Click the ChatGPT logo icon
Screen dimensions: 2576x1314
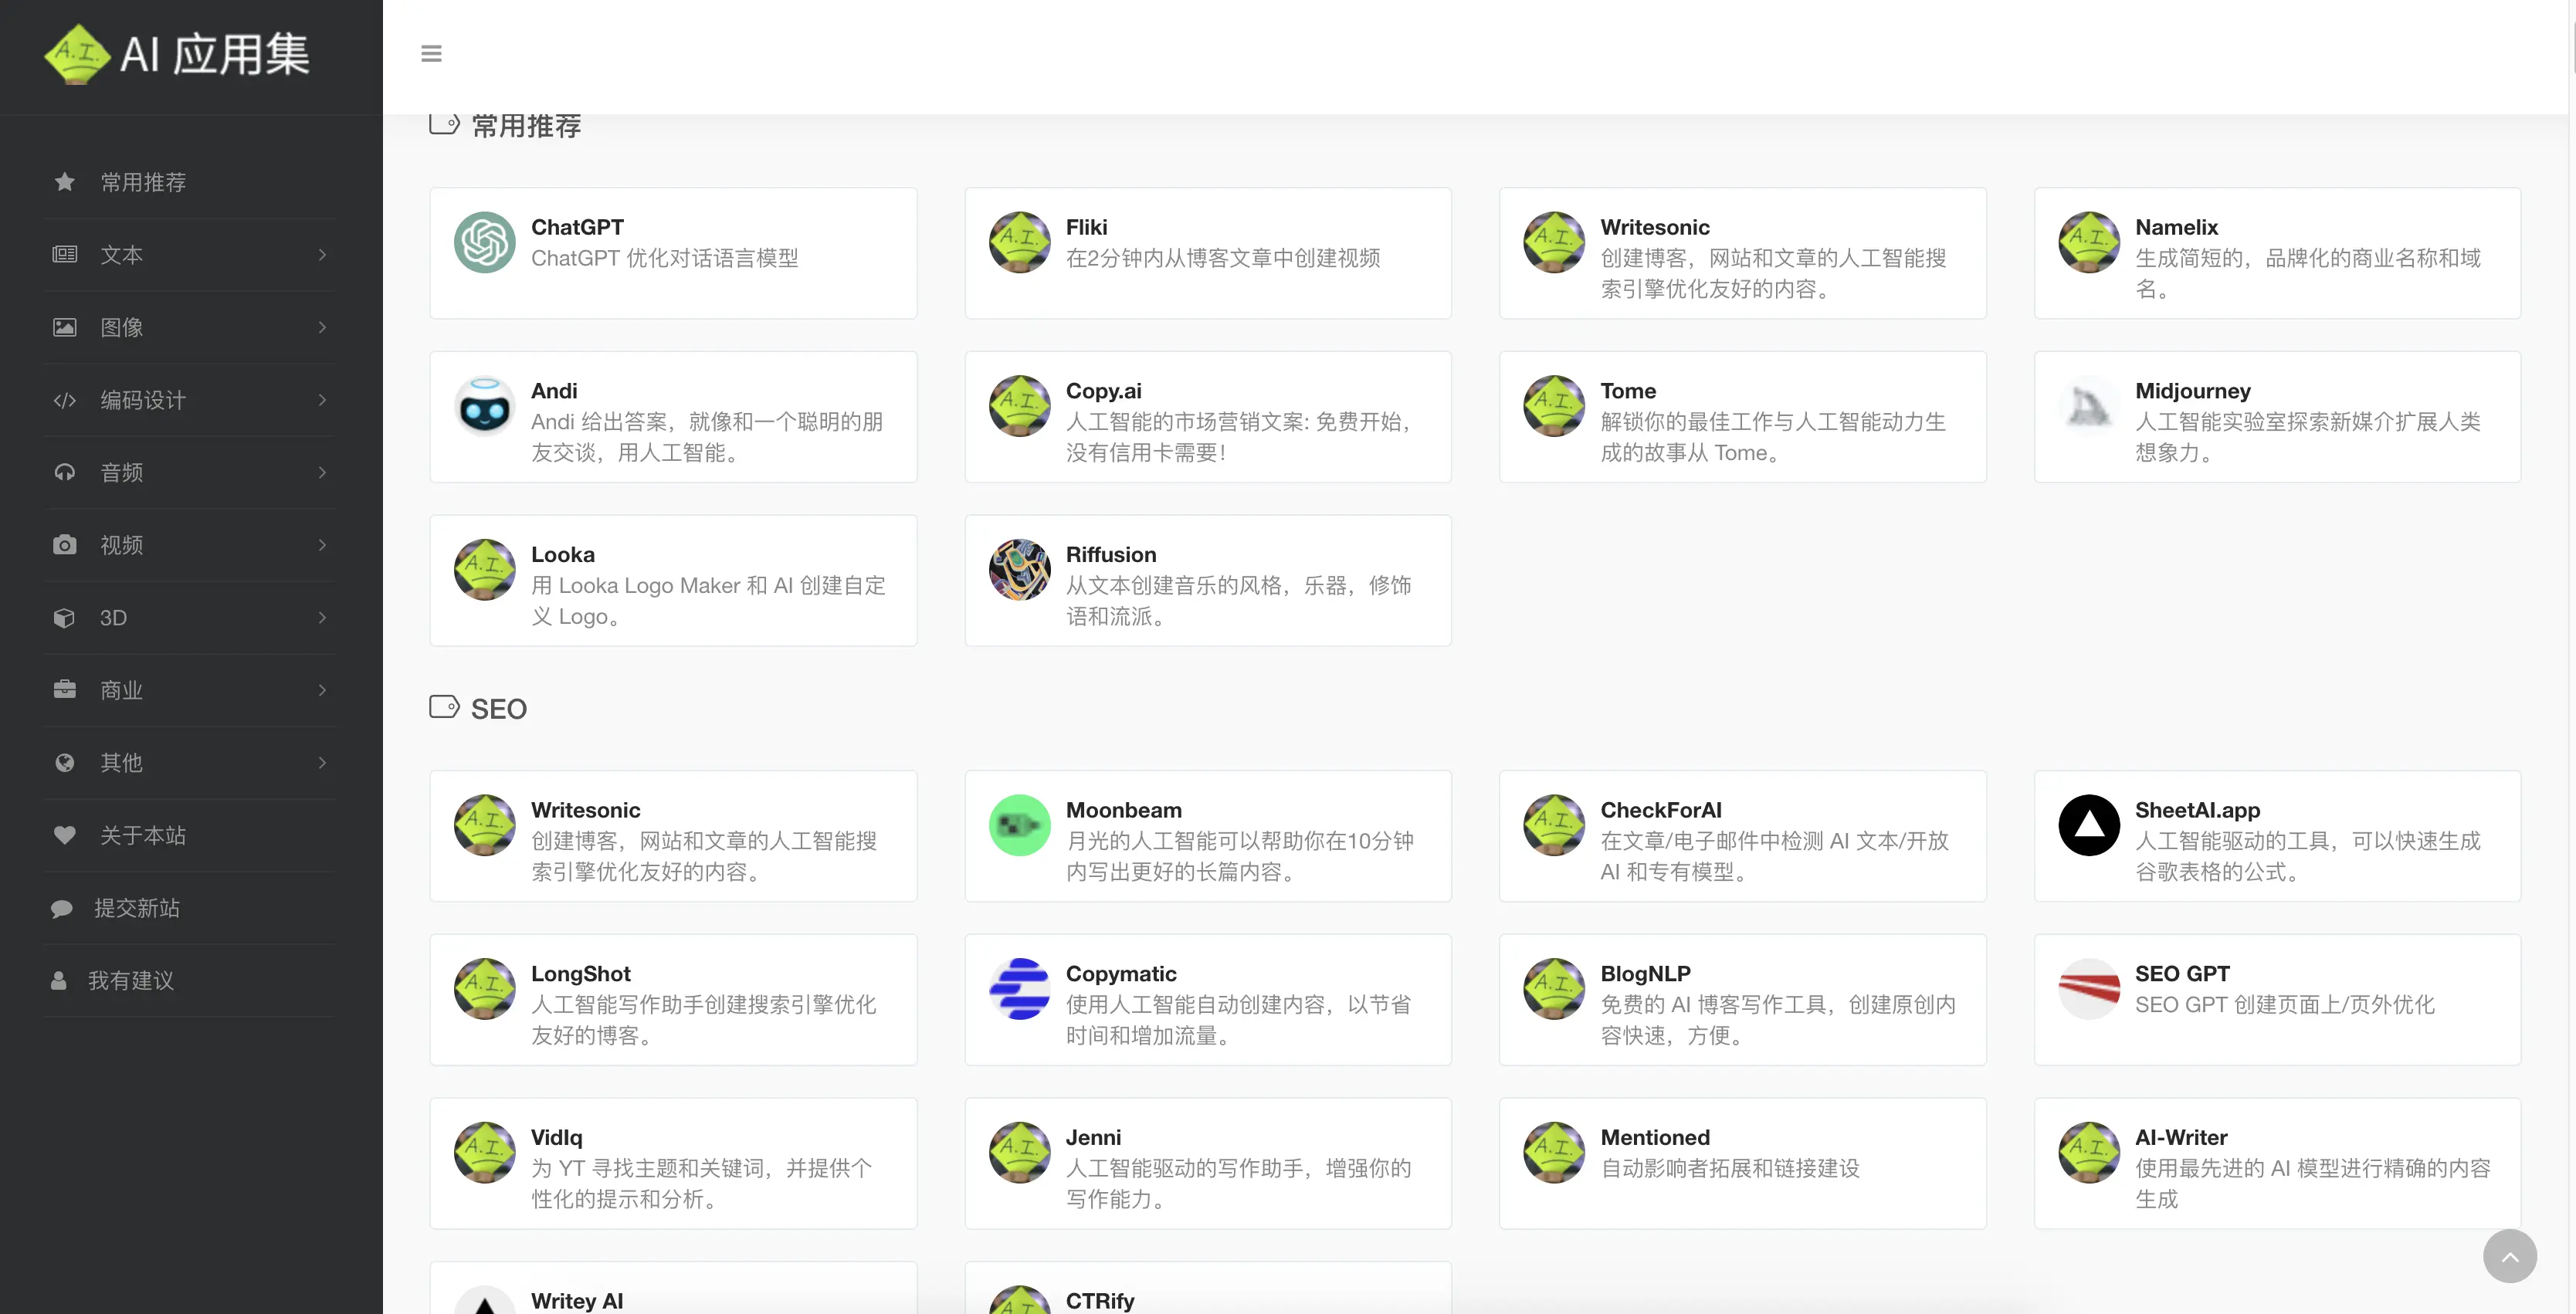click(484, 242)
